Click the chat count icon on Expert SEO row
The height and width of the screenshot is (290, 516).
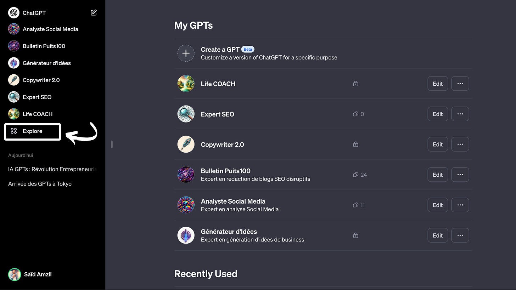355,114
